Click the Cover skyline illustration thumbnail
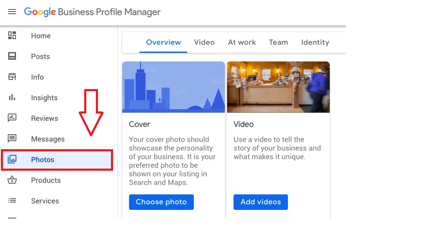 [x=174, y=87]
